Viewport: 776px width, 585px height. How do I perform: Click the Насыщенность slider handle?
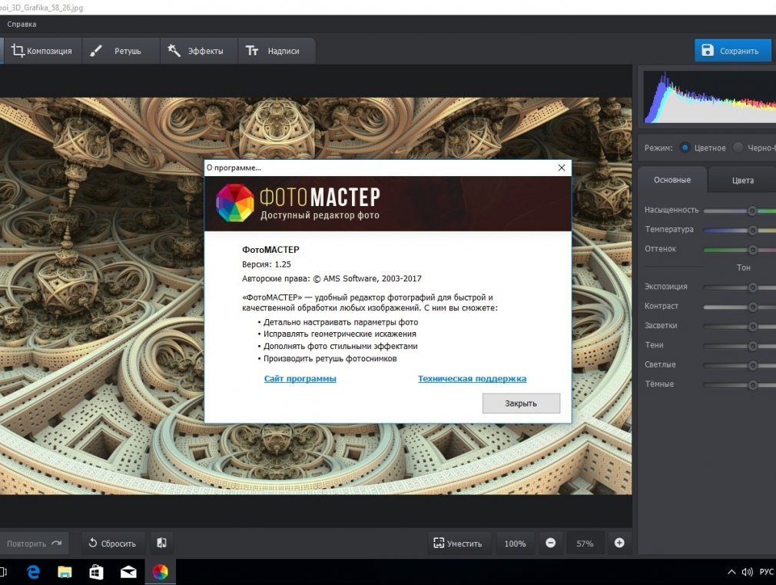[x=752, y=211]
